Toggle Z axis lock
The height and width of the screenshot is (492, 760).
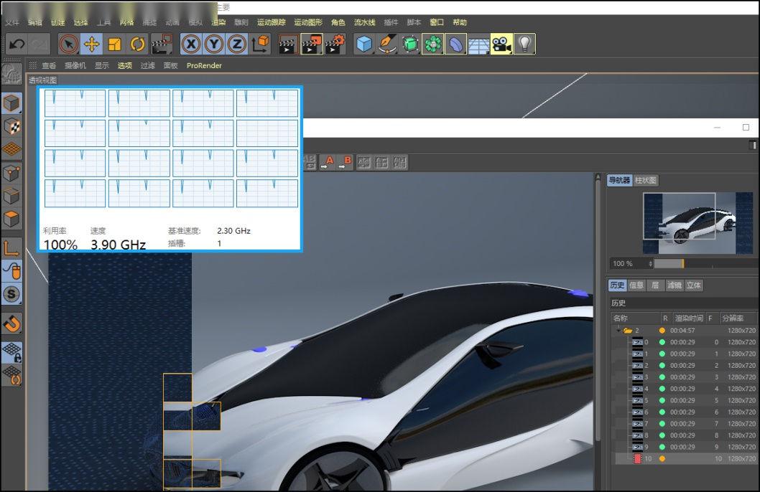pos(236,44)
